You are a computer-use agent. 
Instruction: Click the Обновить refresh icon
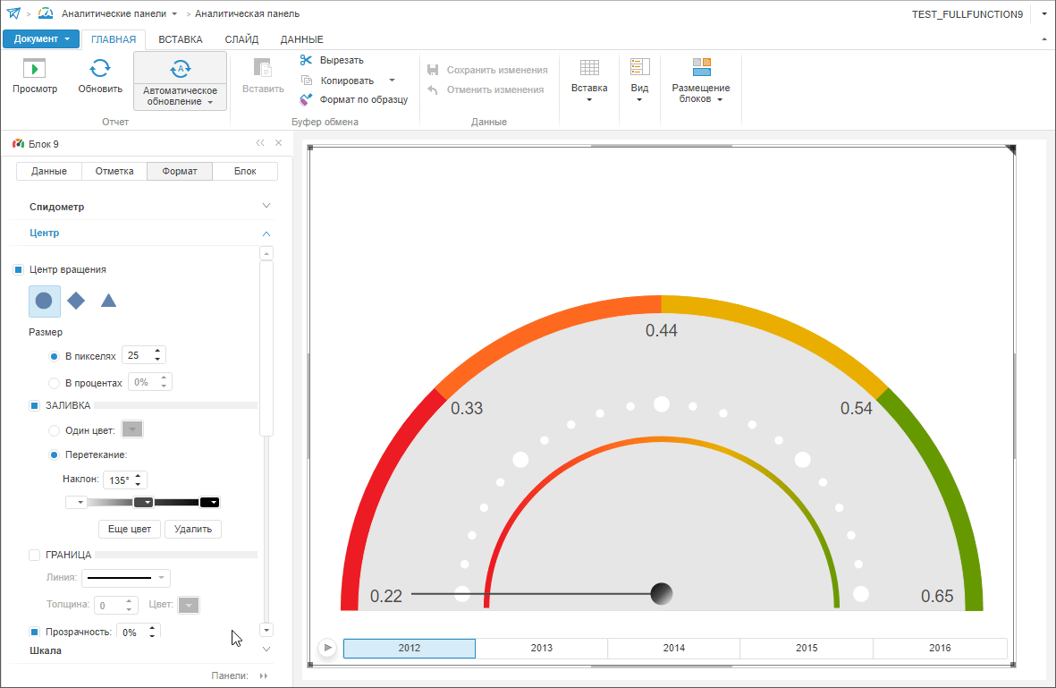100,69
